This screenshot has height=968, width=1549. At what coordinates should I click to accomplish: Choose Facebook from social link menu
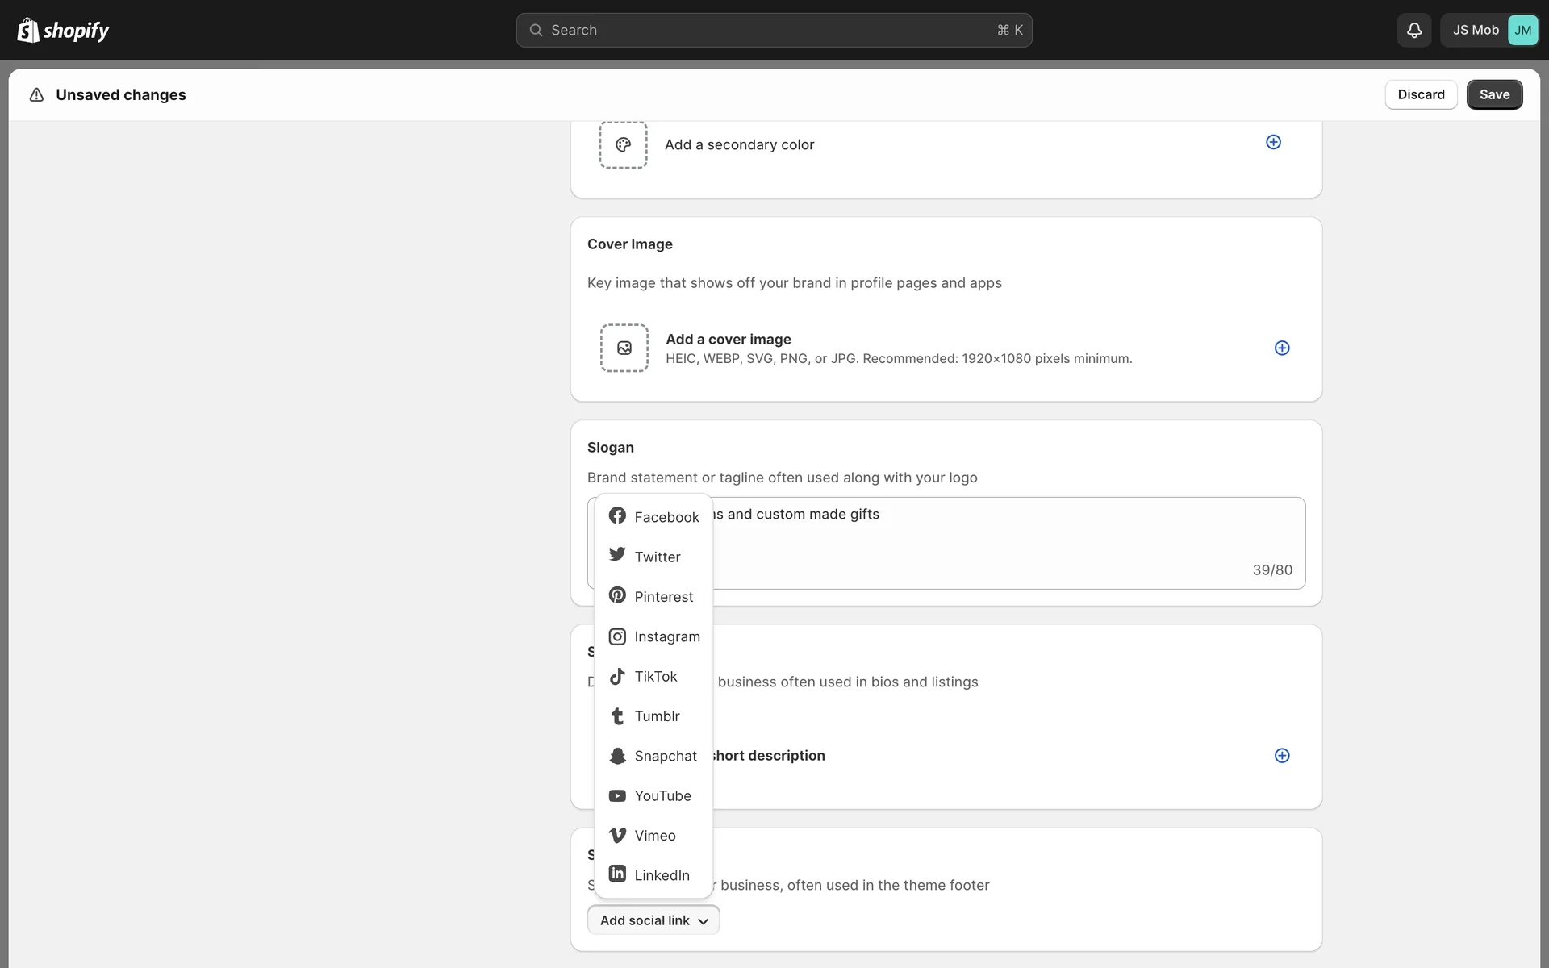pos(653,516)
